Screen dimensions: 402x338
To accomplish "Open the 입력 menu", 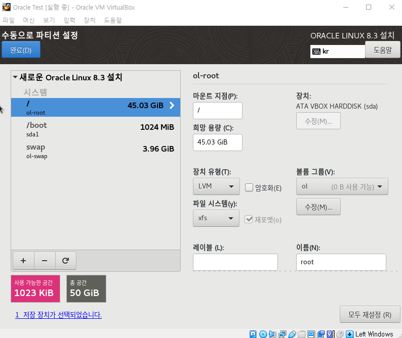I will tap(69, 20).
